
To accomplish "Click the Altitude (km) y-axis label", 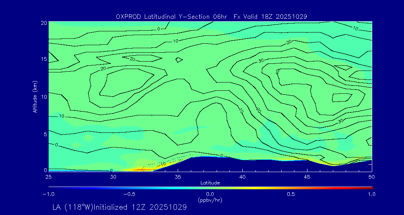I will [x=35, y=96].
